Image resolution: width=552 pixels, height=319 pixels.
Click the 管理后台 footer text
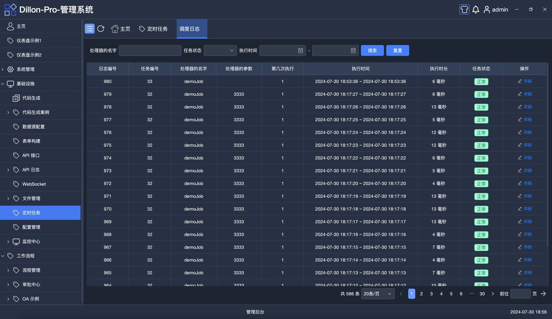[255, 312]
